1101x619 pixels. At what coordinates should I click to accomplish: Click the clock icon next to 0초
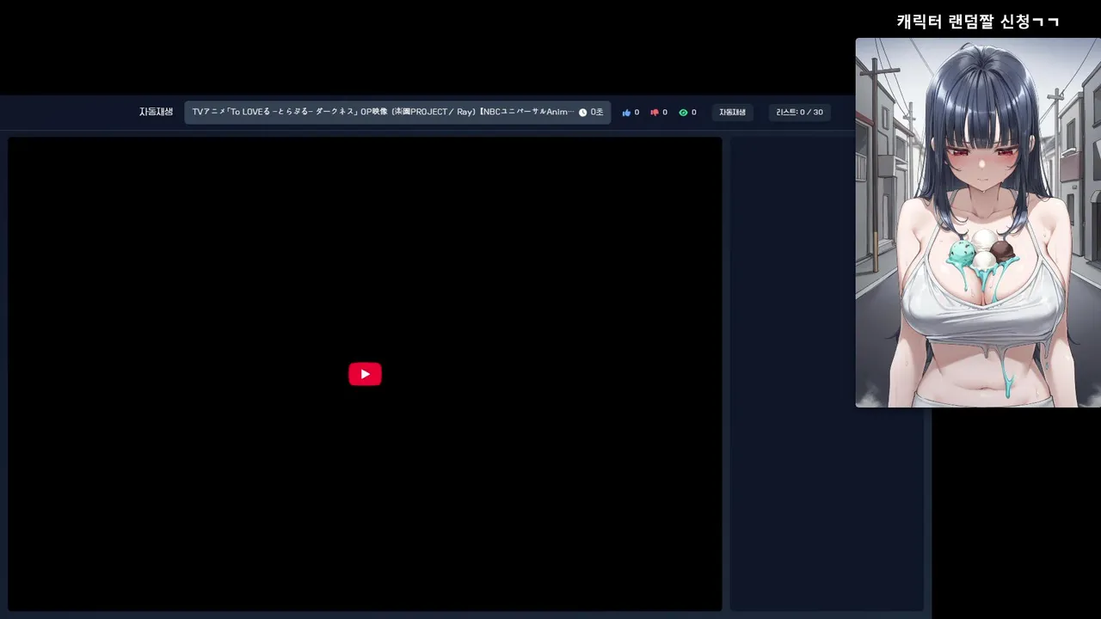pos(582,113)
